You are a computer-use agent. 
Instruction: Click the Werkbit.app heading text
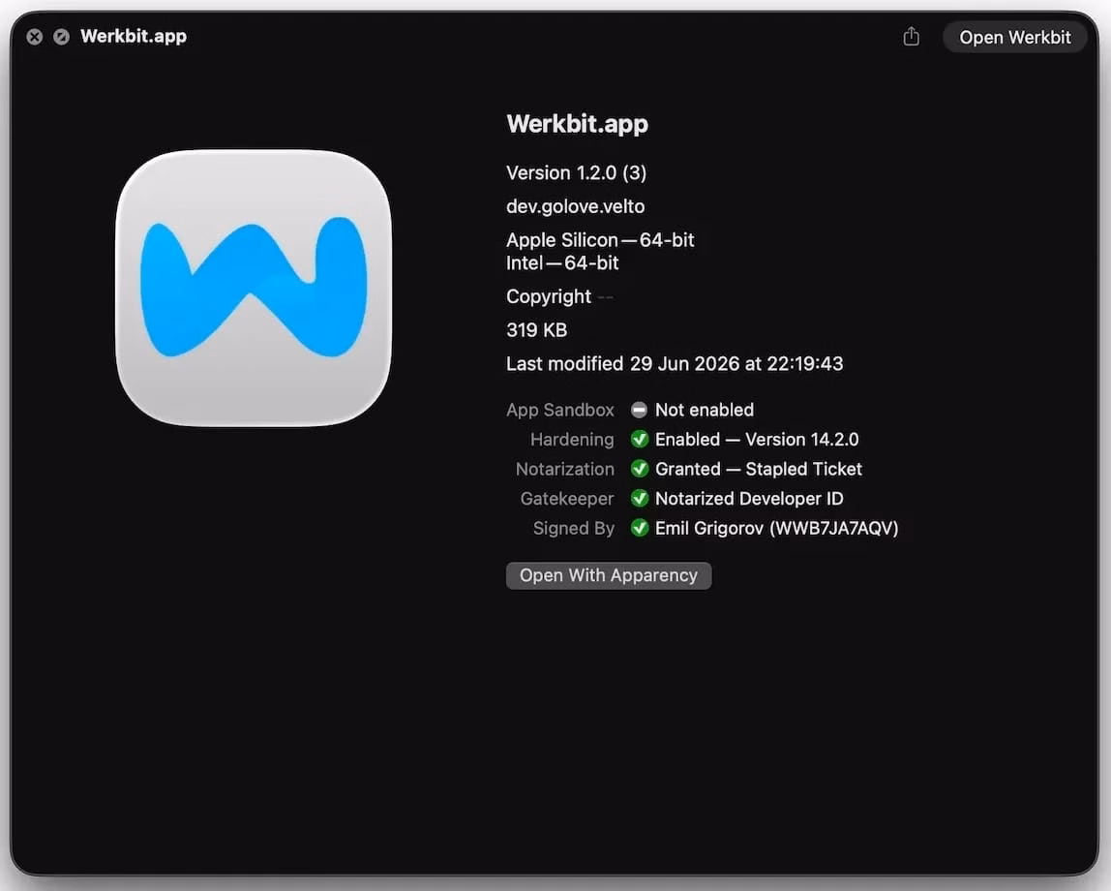tap(578, 124)
